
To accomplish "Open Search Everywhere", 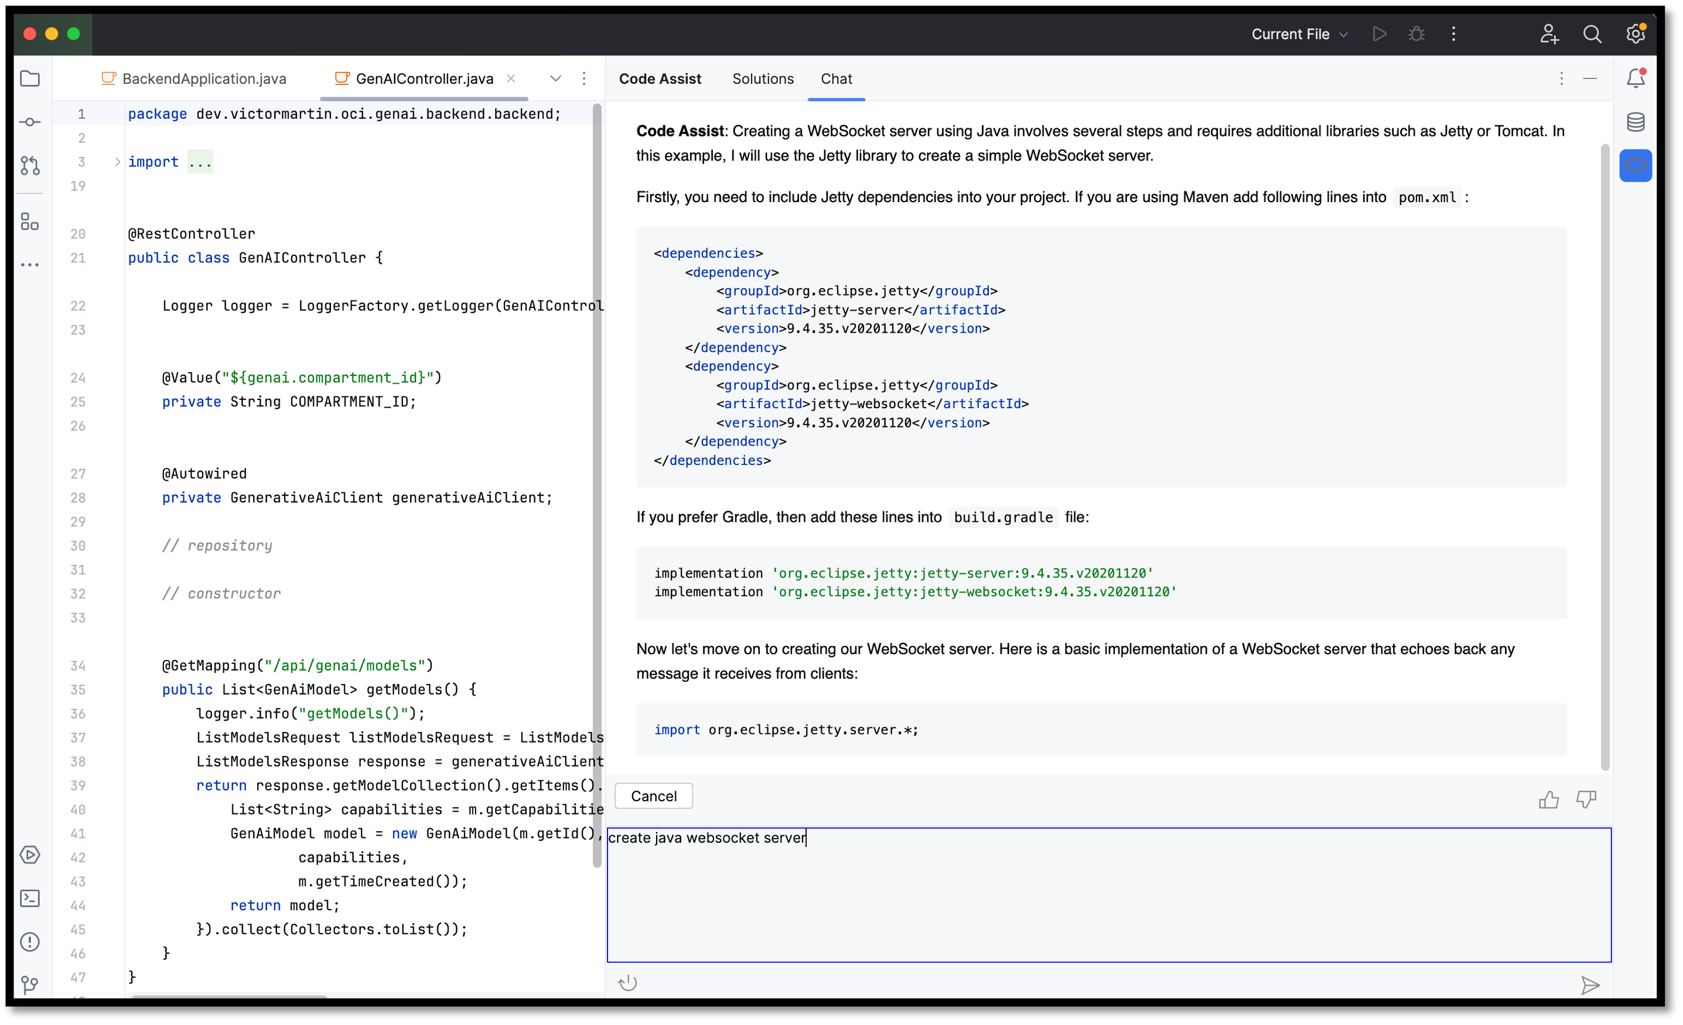I will pos(1592,34).
